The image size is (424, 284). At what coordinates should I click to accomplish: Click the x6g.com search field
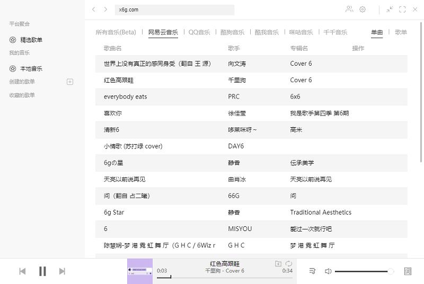174,10
